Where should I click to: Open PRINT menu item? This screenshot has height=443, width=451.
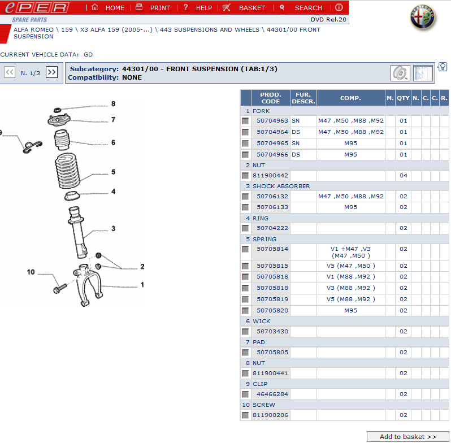click(x=160, y=8)
